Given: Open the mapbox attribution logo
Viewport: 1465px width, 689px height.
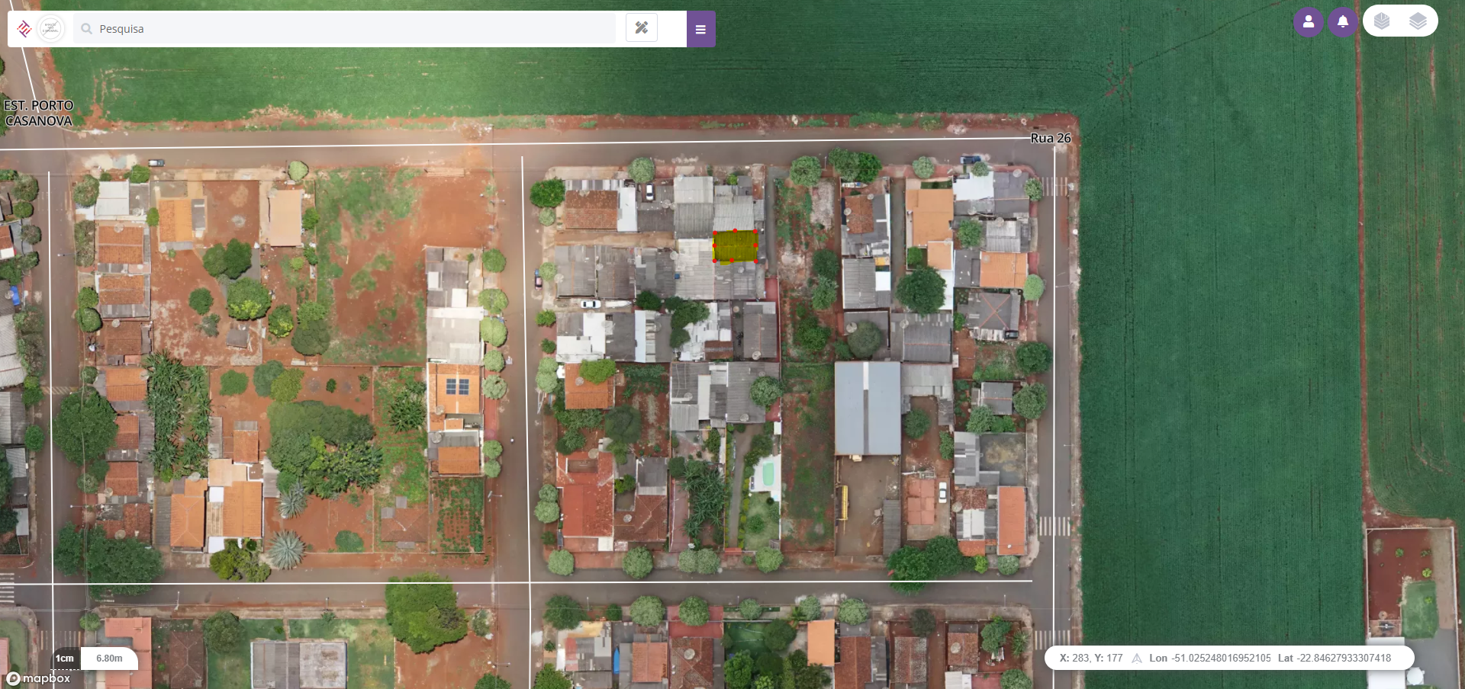Looking at the screenshot, I should point(38,678).
